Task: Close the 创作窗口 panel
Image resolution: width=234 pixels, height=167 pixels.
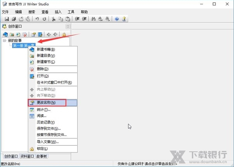Action: point(68,27)
